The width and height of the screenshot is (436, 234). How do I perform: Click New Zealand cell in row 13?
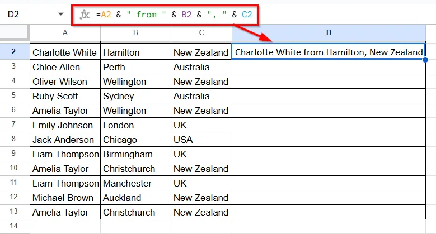201,212
